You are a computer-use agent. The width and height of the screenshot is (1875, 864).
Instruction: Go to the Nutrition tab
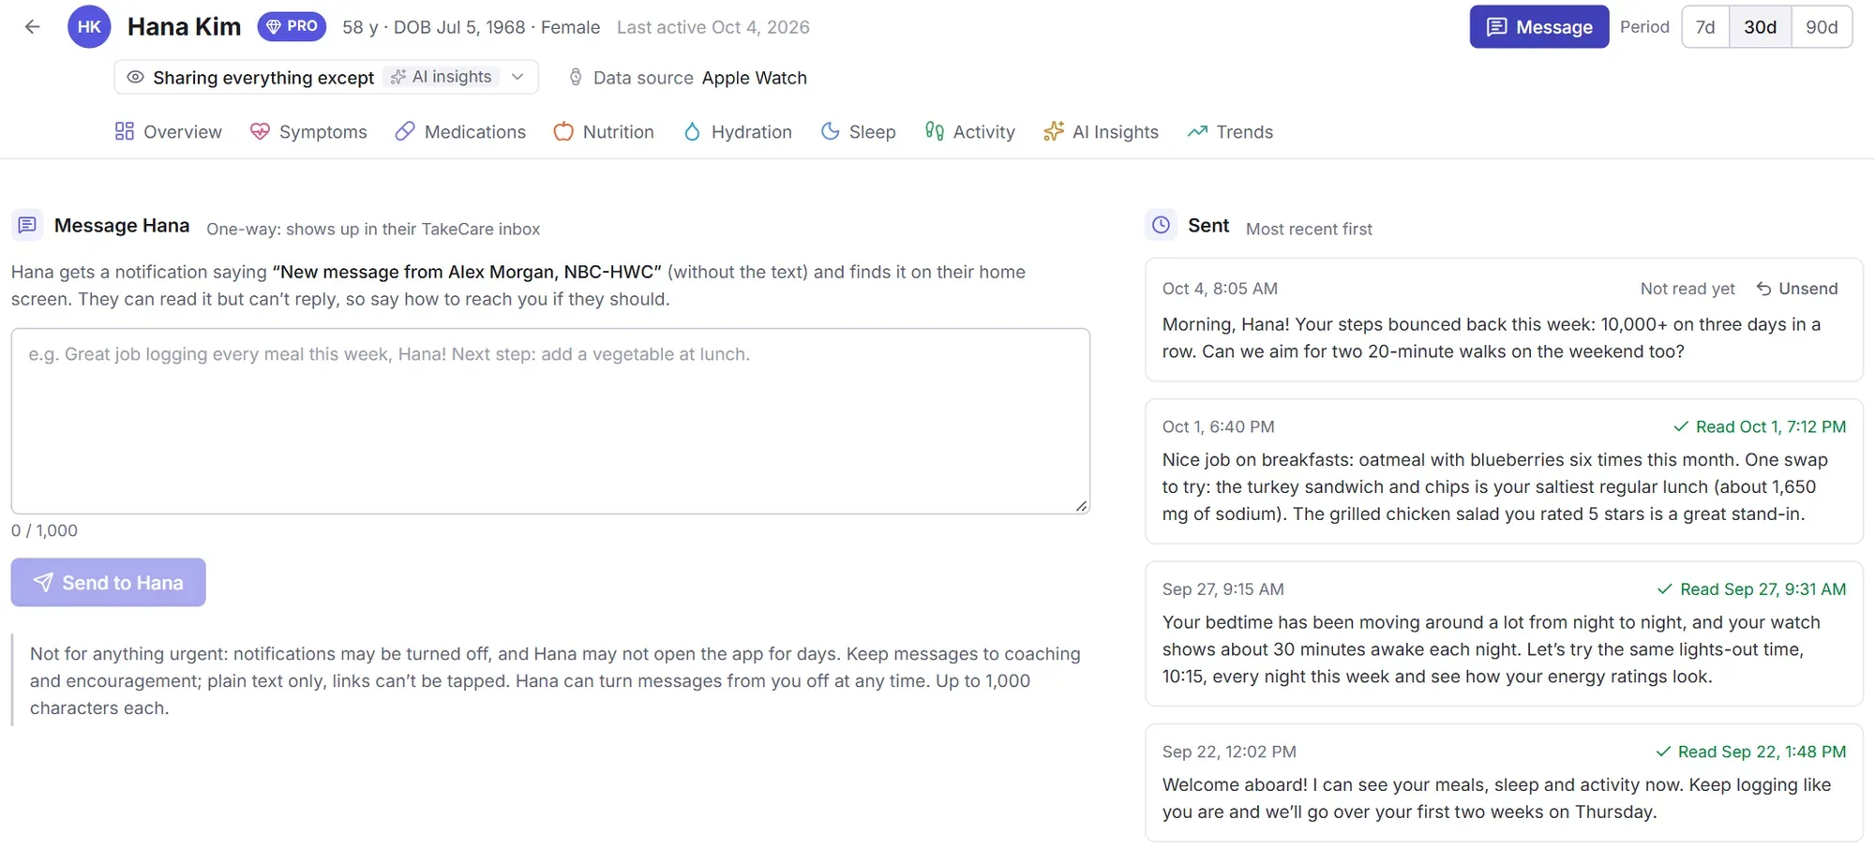tap(604, 131)
